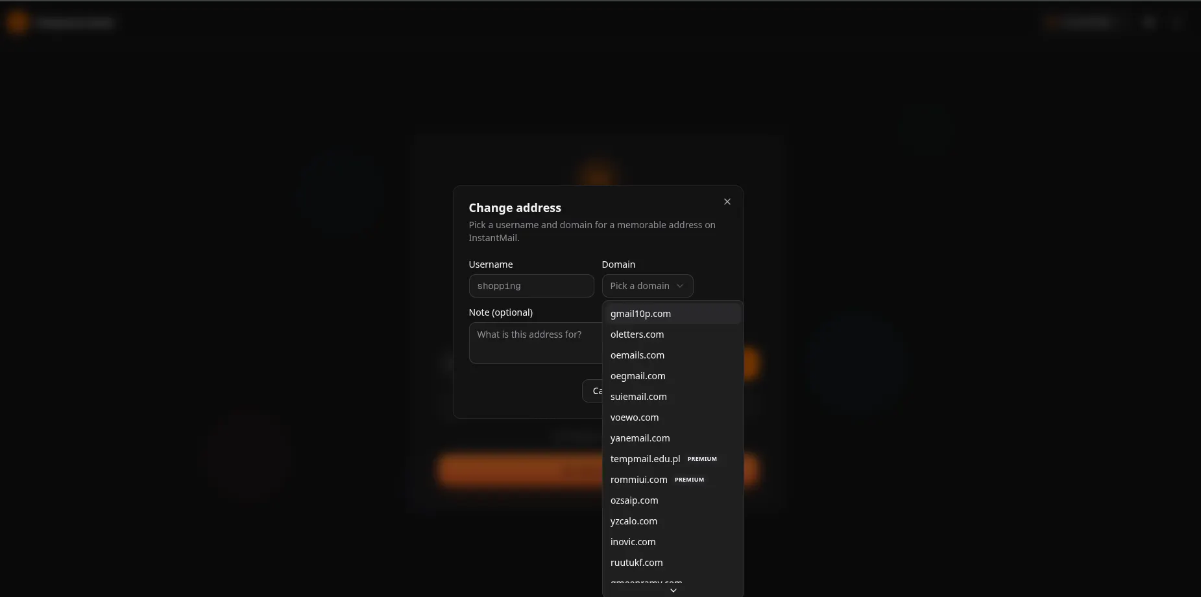1201x597 pixels.
Task: Click the Username input field
Action: [531, 286]
